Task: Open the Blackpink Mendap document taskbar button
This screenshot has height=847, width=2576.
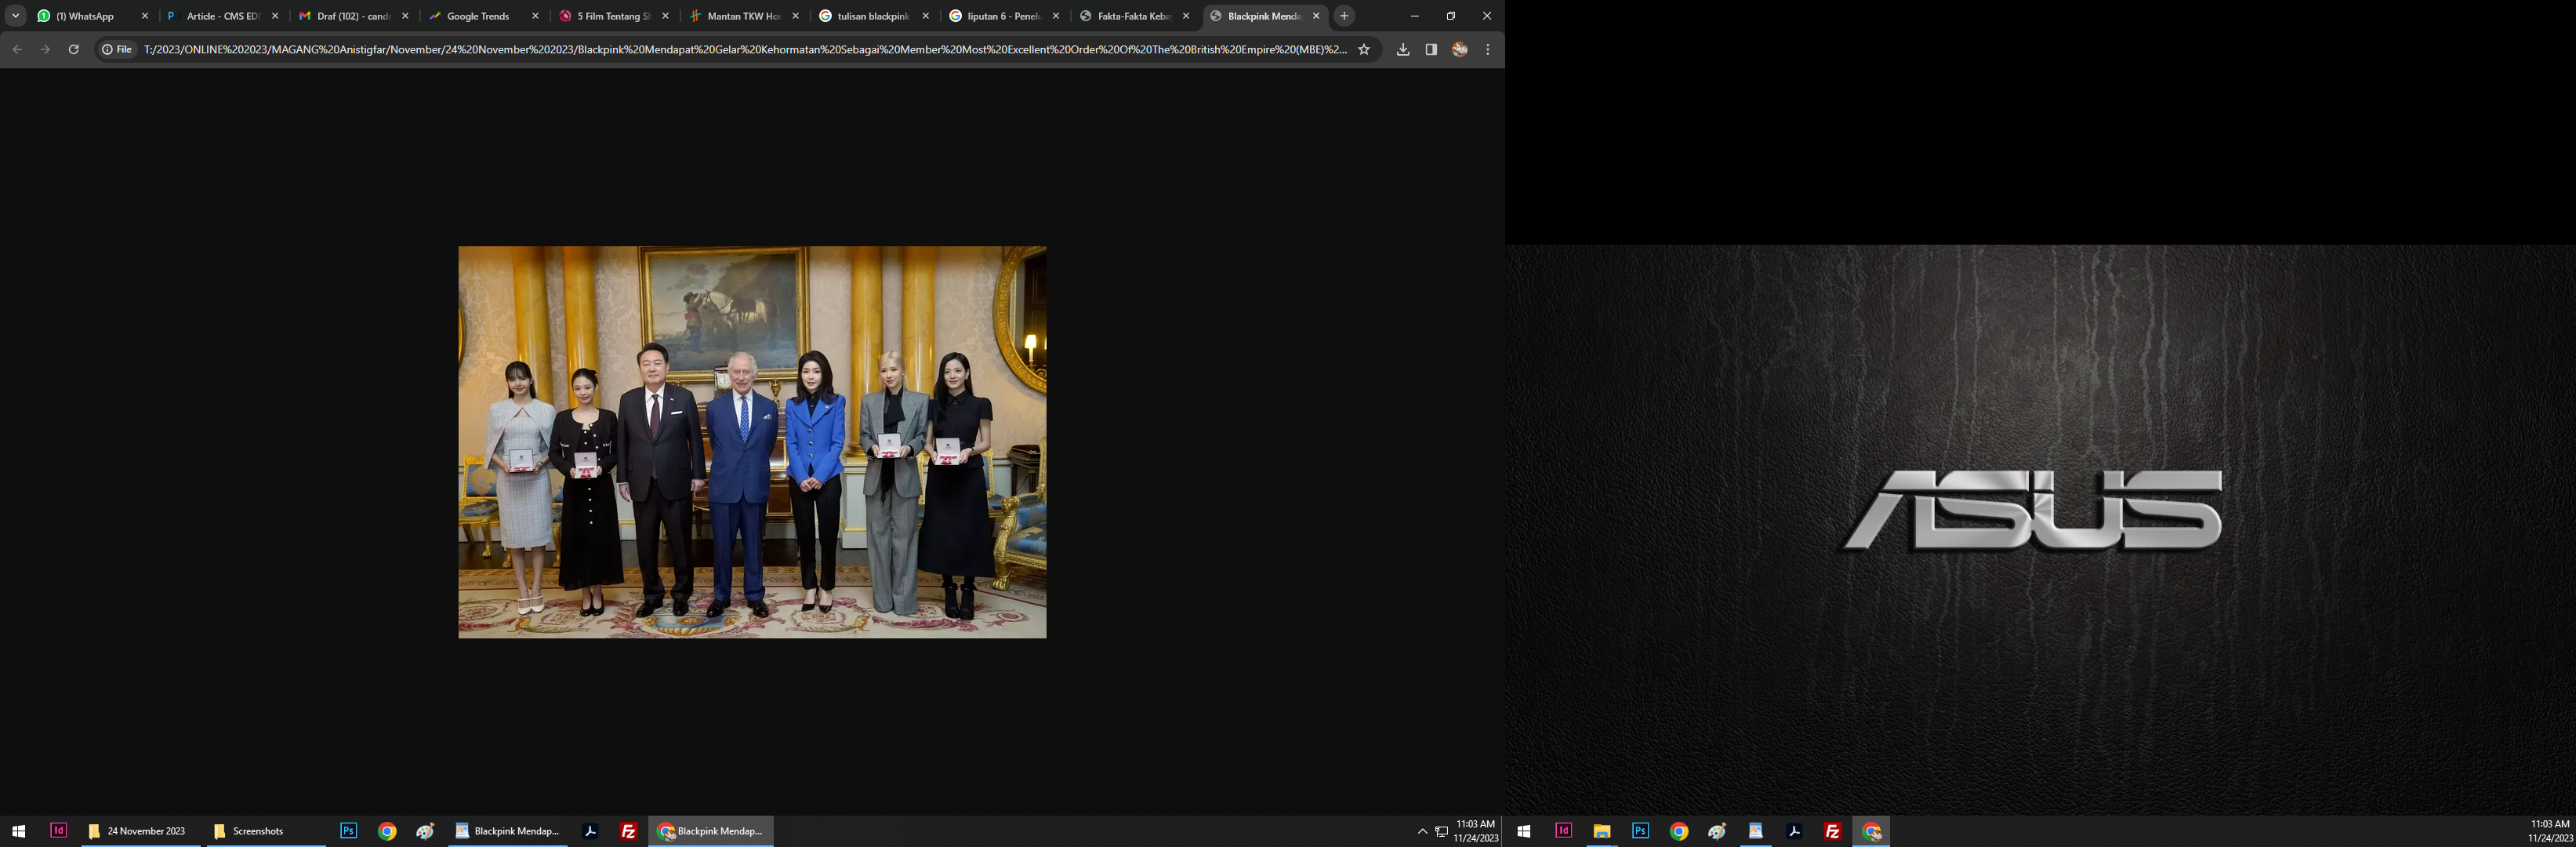Action: coord(507,831)
